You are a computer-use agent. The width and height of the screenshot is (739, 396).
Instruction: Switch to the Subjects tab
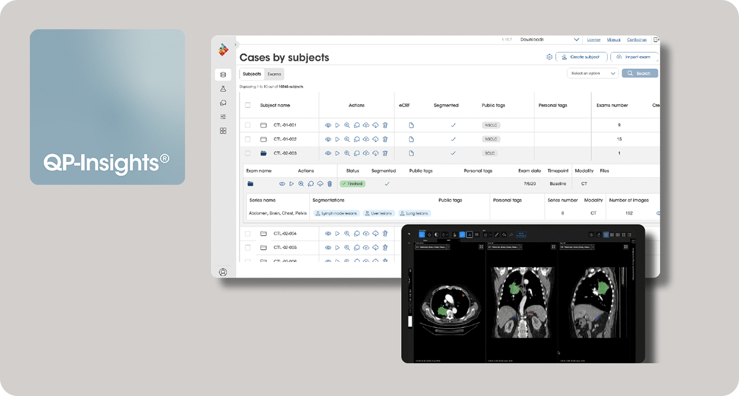click(x=252, y=74)
